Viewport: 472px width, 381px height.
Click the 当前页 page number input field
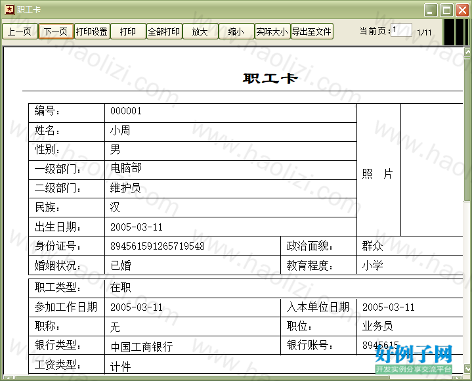pyautogui.click(x=401, y=30)
